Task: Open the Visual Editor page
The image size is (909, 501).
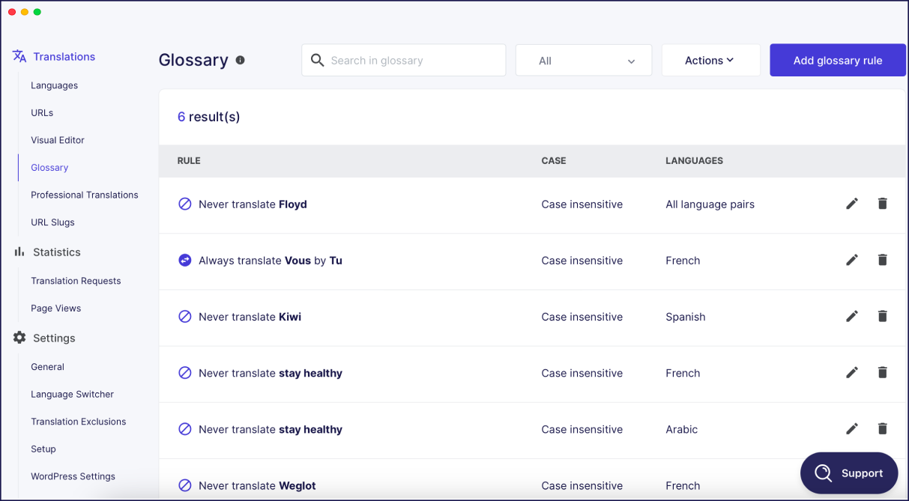Action: pos(58,140)
